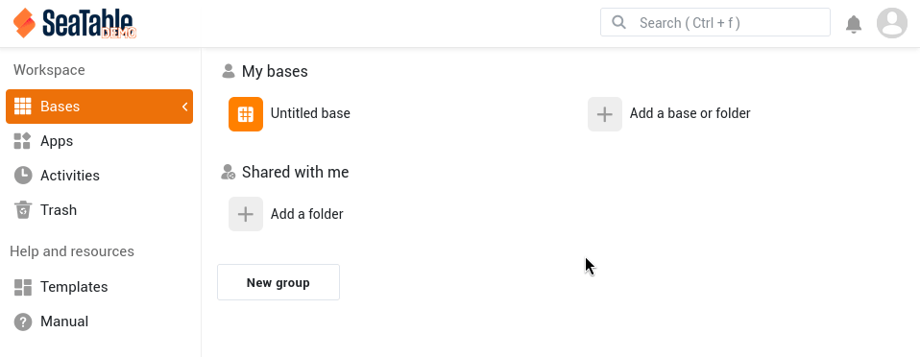Screen dimensions: 920x357
Task: Click the Manual question mark icon
Action: coord(23,321)
